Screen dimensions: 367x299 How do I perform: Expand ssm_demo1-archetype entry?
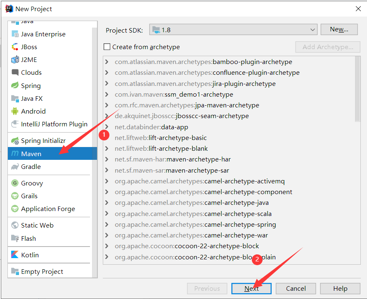[107, 94]
